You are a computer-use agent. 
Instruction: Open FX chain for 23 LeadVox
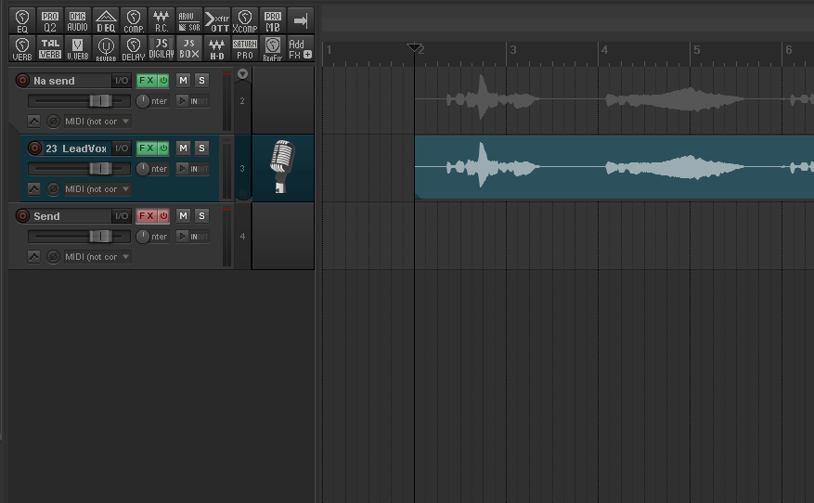click(x=147, y=148)
